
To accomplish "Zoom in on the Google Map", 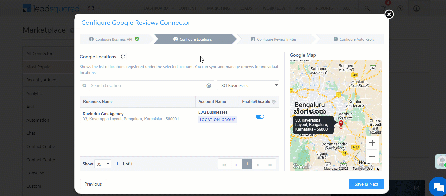I will pos(372,143).
